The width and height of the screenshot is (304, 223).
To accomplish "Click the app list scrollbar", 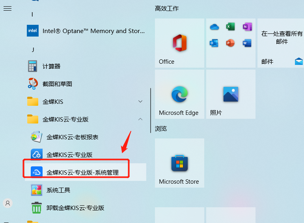I will (151, 111).
